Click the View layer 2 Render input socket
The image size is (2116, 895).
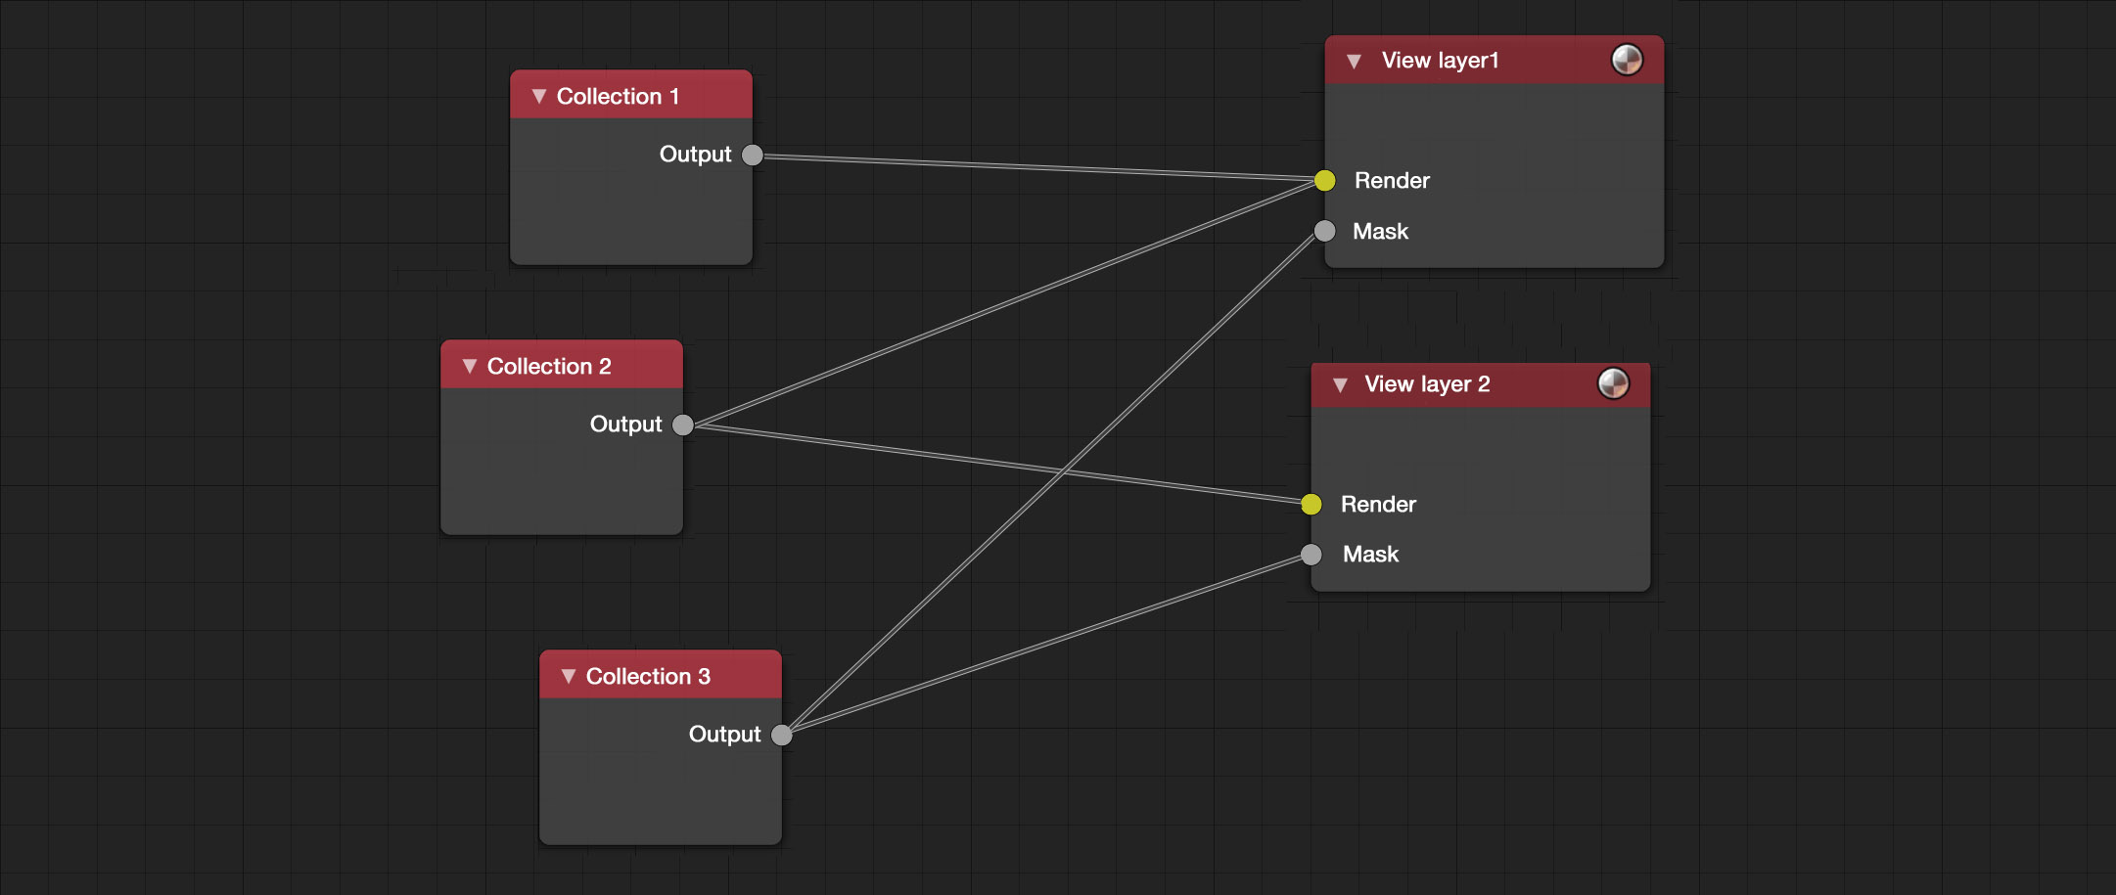1311,504
